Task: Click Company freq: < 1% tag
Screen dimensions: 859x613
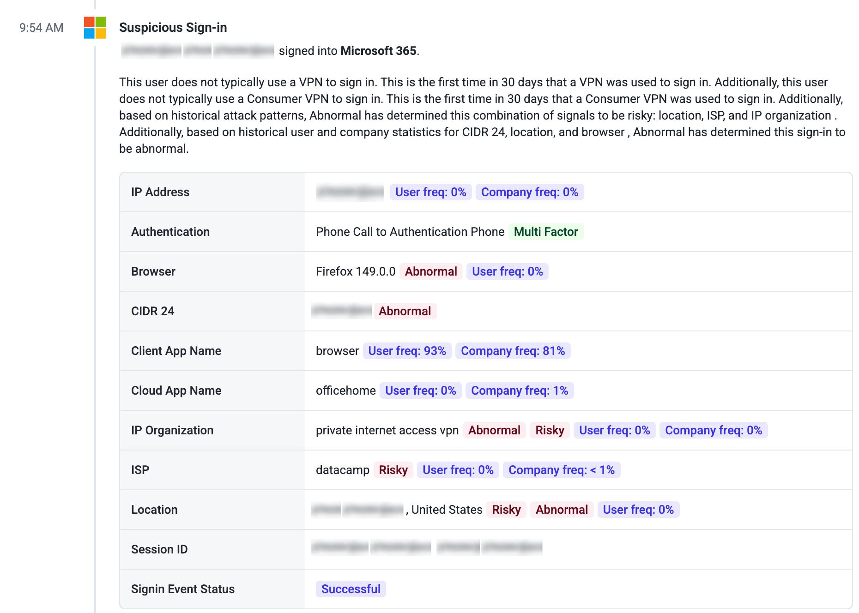Action: click(562, 470)
